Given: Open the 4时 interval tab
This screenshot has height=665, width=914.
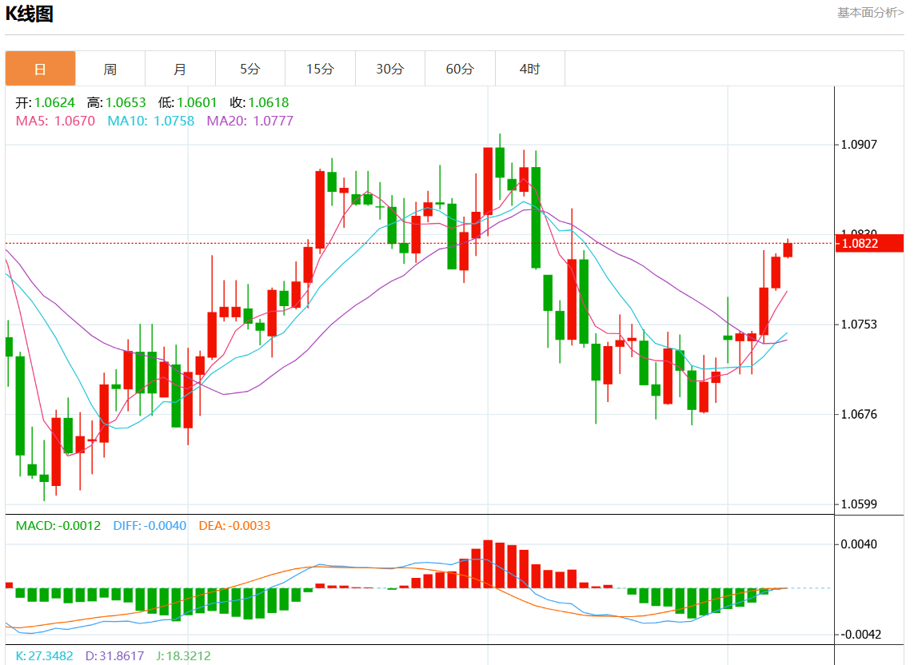Looking at the screenshot, I should pyautogui.click(x=530, y=69).
